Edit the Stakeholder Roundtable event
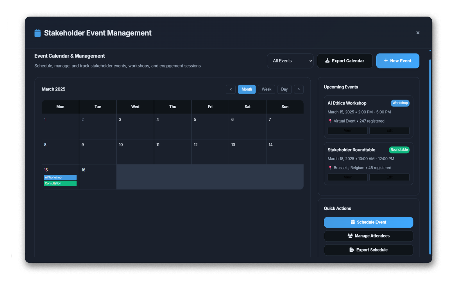 pos(389,177)
